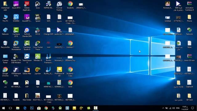Click the Format Factory desktop icon
The image size is (197, 111).
tap(59, 6)
